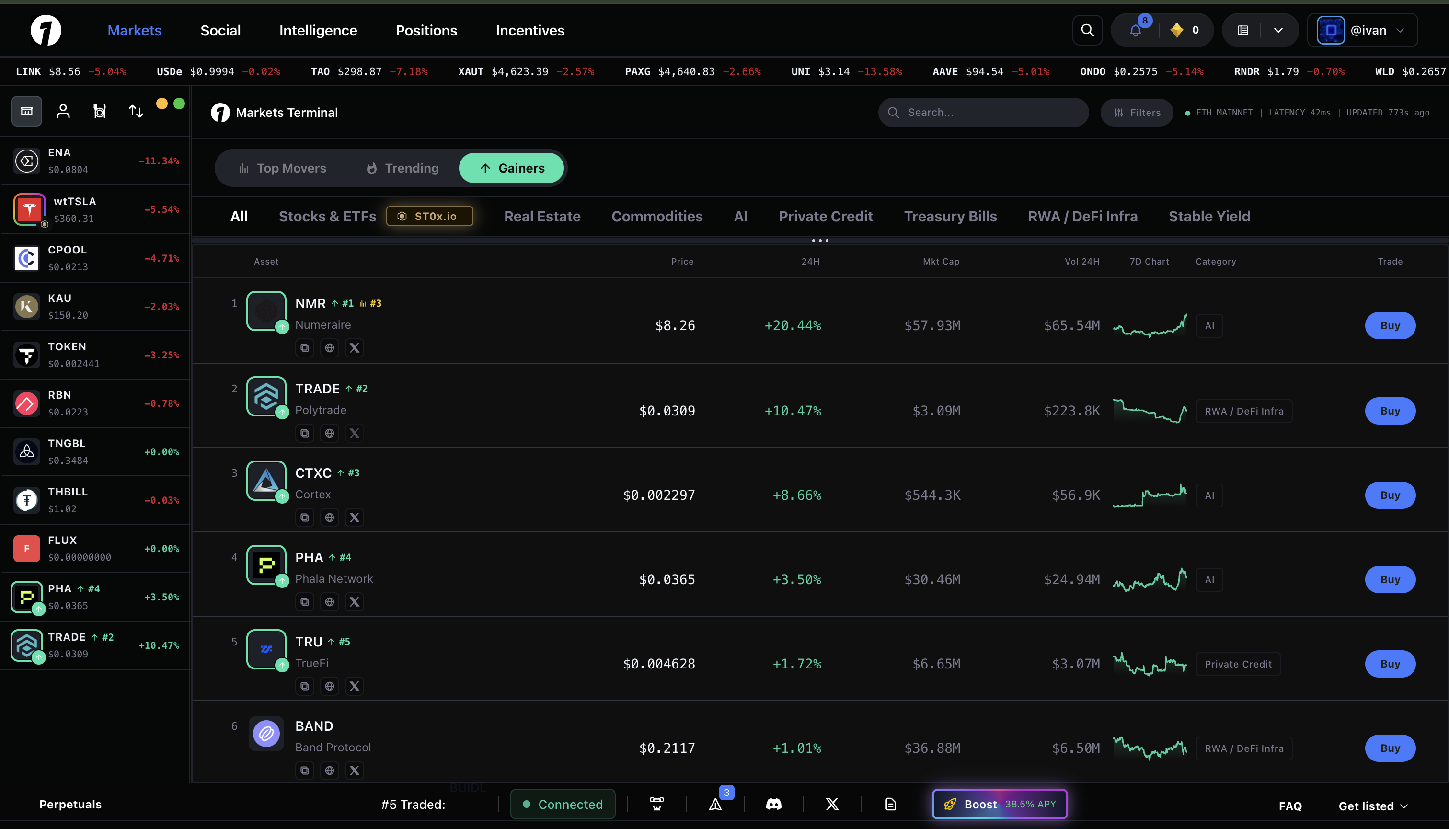Select the Gainers view pill
Screen dimensions: 1449x829
pyautogui.click(x=511, y=168)
